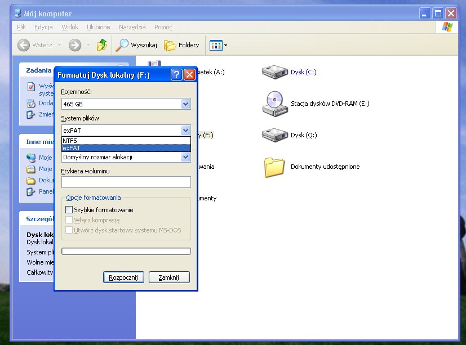Enable Szybkie formatowanie checkbox
Screen dimensions: 466x345
tap(69, 209)
